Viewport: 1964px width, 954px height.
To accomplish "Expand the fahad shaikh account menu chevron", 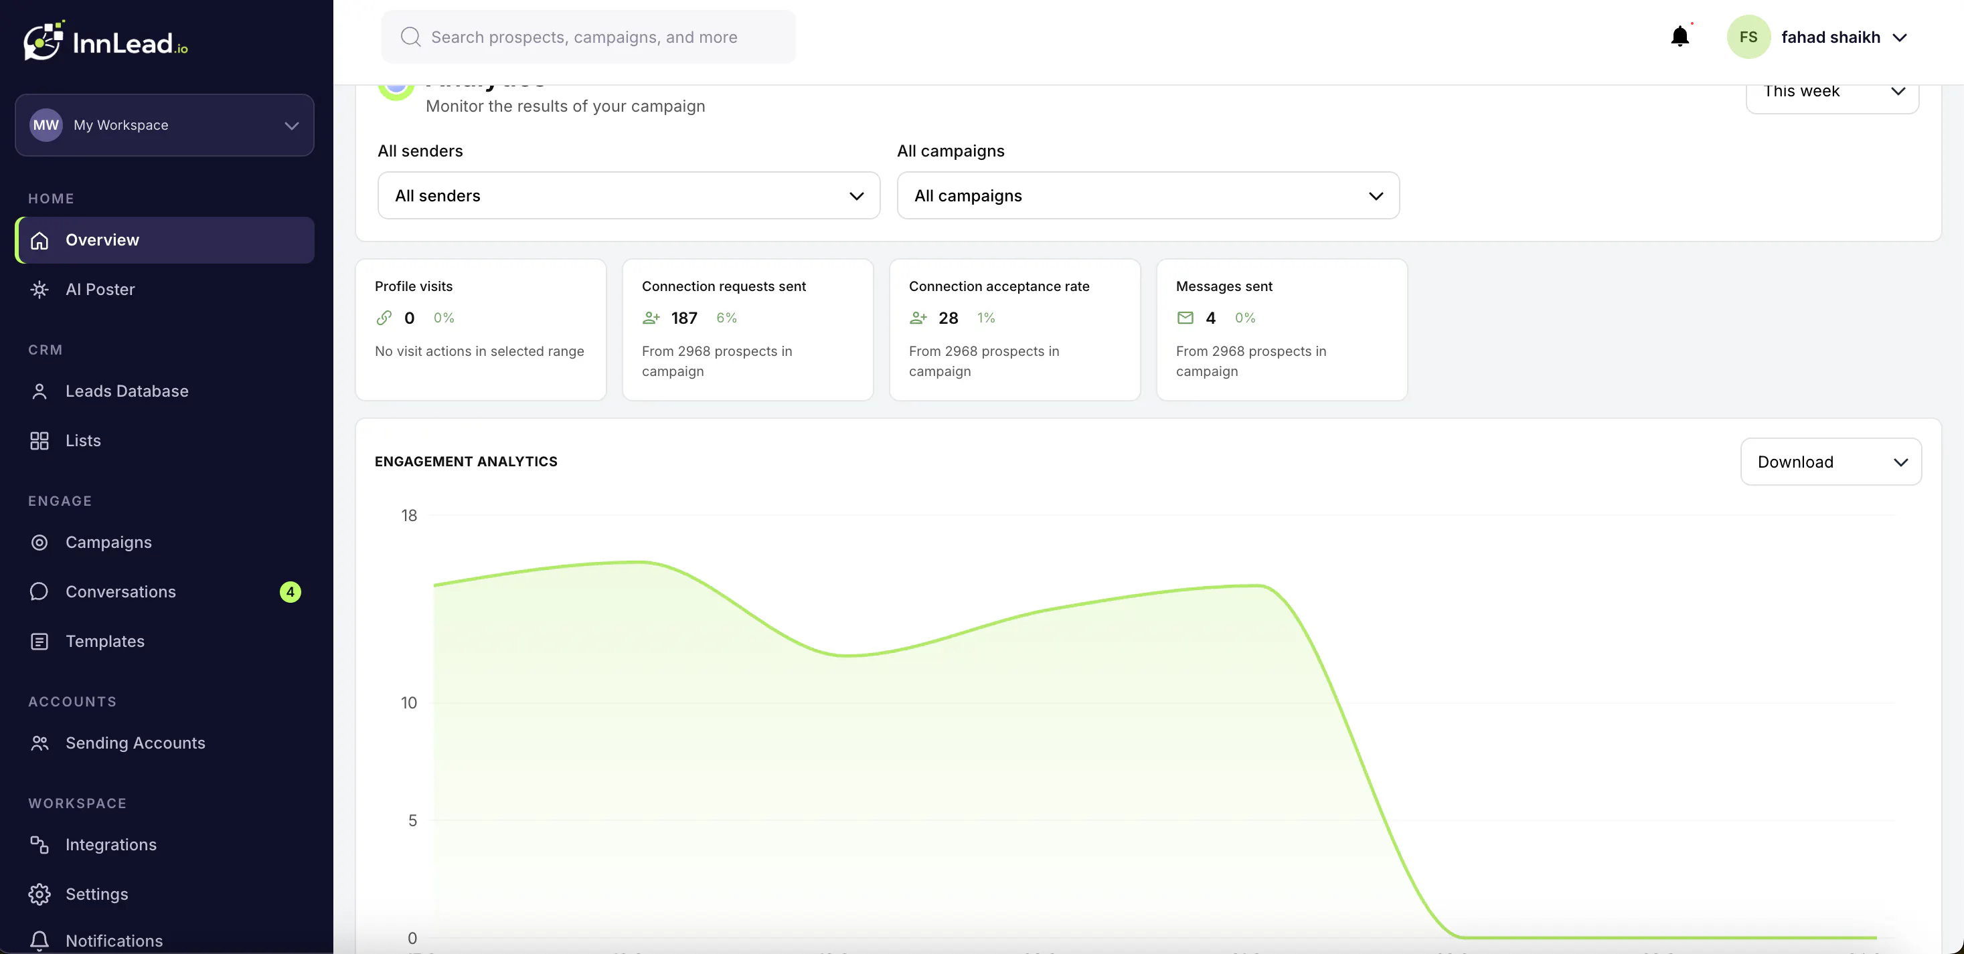I will point(1900,37).
